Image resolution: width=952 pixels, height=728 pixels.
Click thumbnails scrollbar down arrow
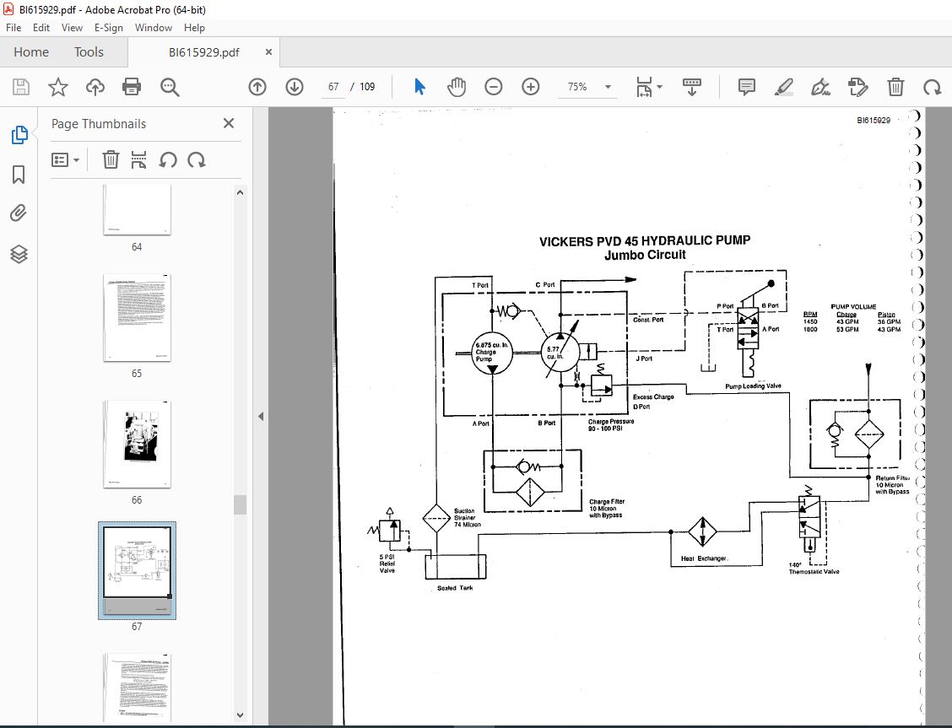(240, 715)
